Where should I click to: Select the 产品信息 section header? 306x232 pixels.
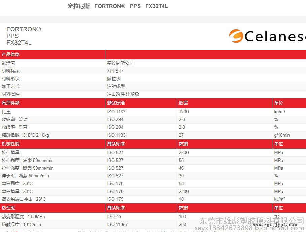(x=11, y=54)
